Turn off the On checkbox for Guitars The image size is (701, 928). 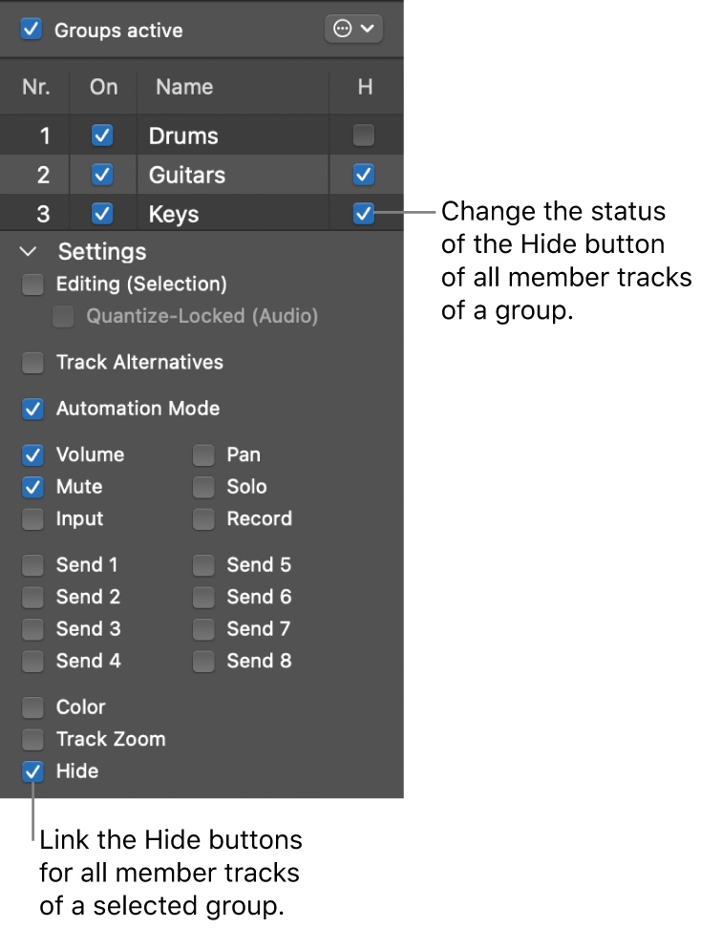102,174
